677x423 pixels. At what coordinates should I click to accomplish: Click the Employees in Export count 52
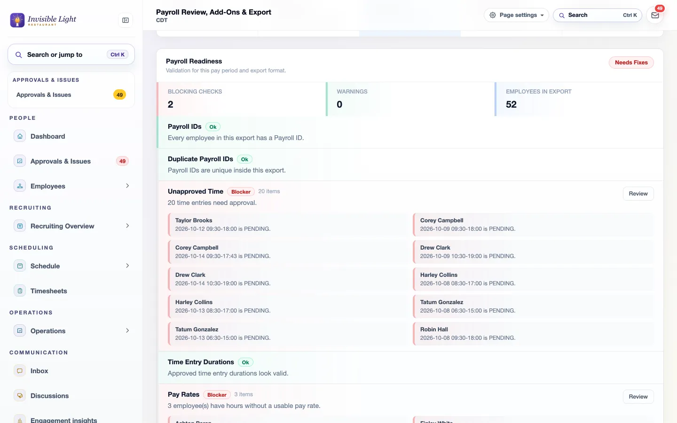coord(511,104)
